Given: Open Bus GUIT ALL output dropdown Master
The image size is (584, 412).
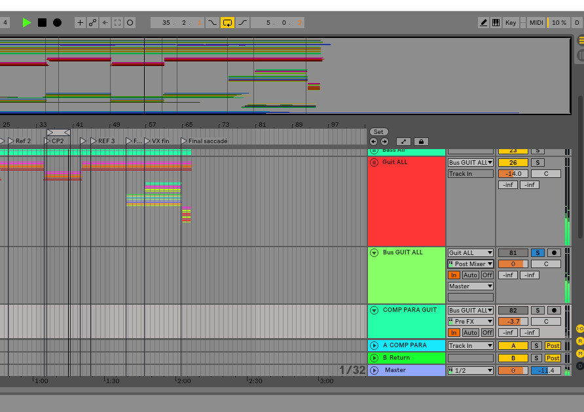Looking at the screenshot, I should point(470,286).
